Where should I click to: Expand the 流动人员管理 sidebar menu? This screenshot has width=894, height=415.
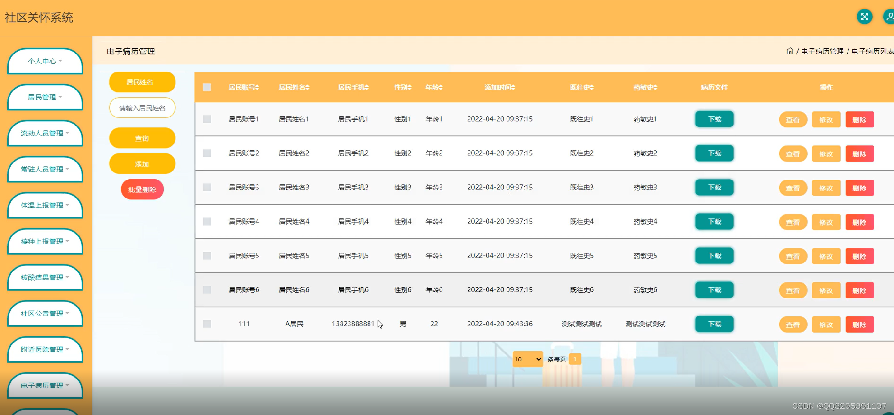coord(45,133)
